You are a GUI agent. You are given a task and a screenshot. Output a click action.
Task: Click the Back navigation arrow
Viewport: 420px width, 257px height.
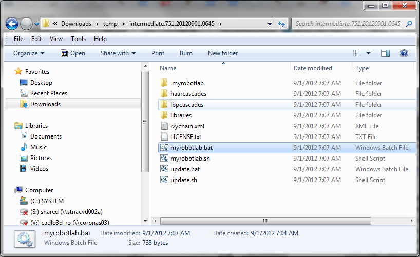pos(12,24)
